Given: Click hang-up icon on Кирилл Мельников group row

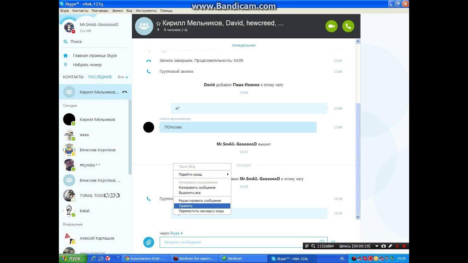Looking at the screenshot, I should click(x=125, y=92).
